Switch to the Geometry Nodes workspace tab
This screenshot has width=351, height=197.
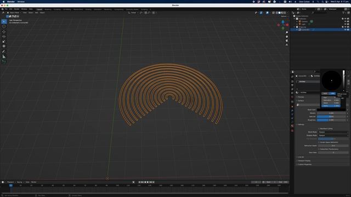(x=132, y=10)
